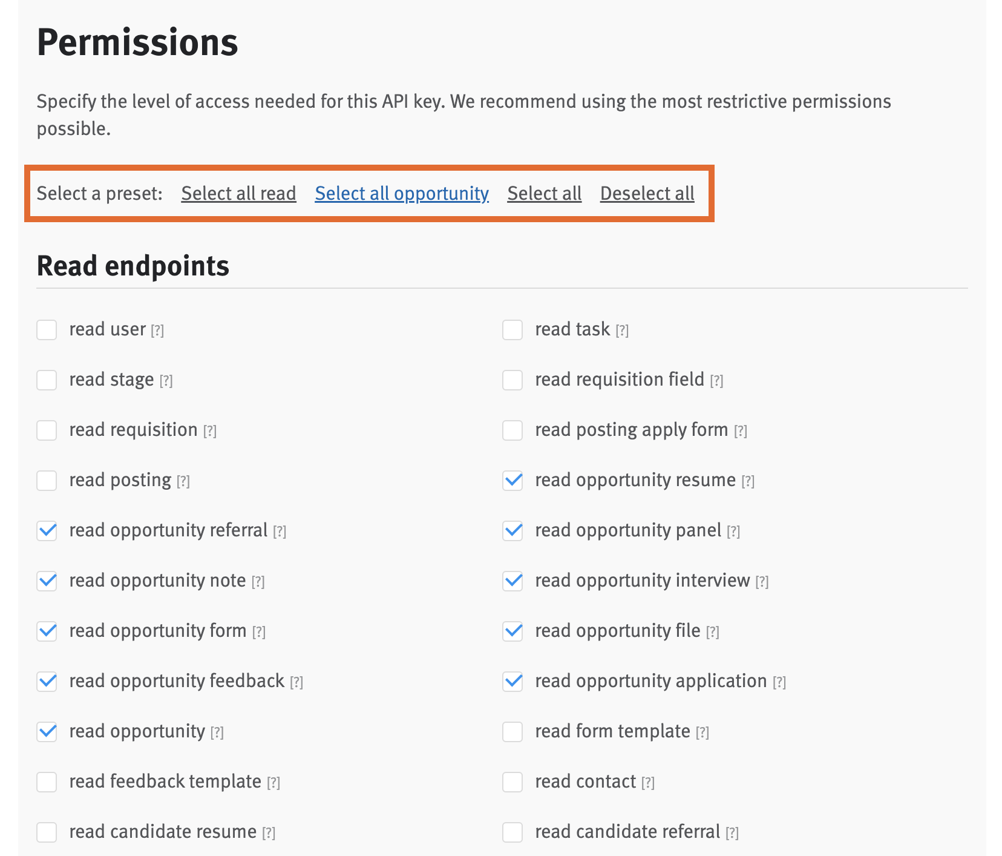Disable read opportunity interview permission
Image resolution: width=1002 pixels, height=856 pixels.
[512, 581]
